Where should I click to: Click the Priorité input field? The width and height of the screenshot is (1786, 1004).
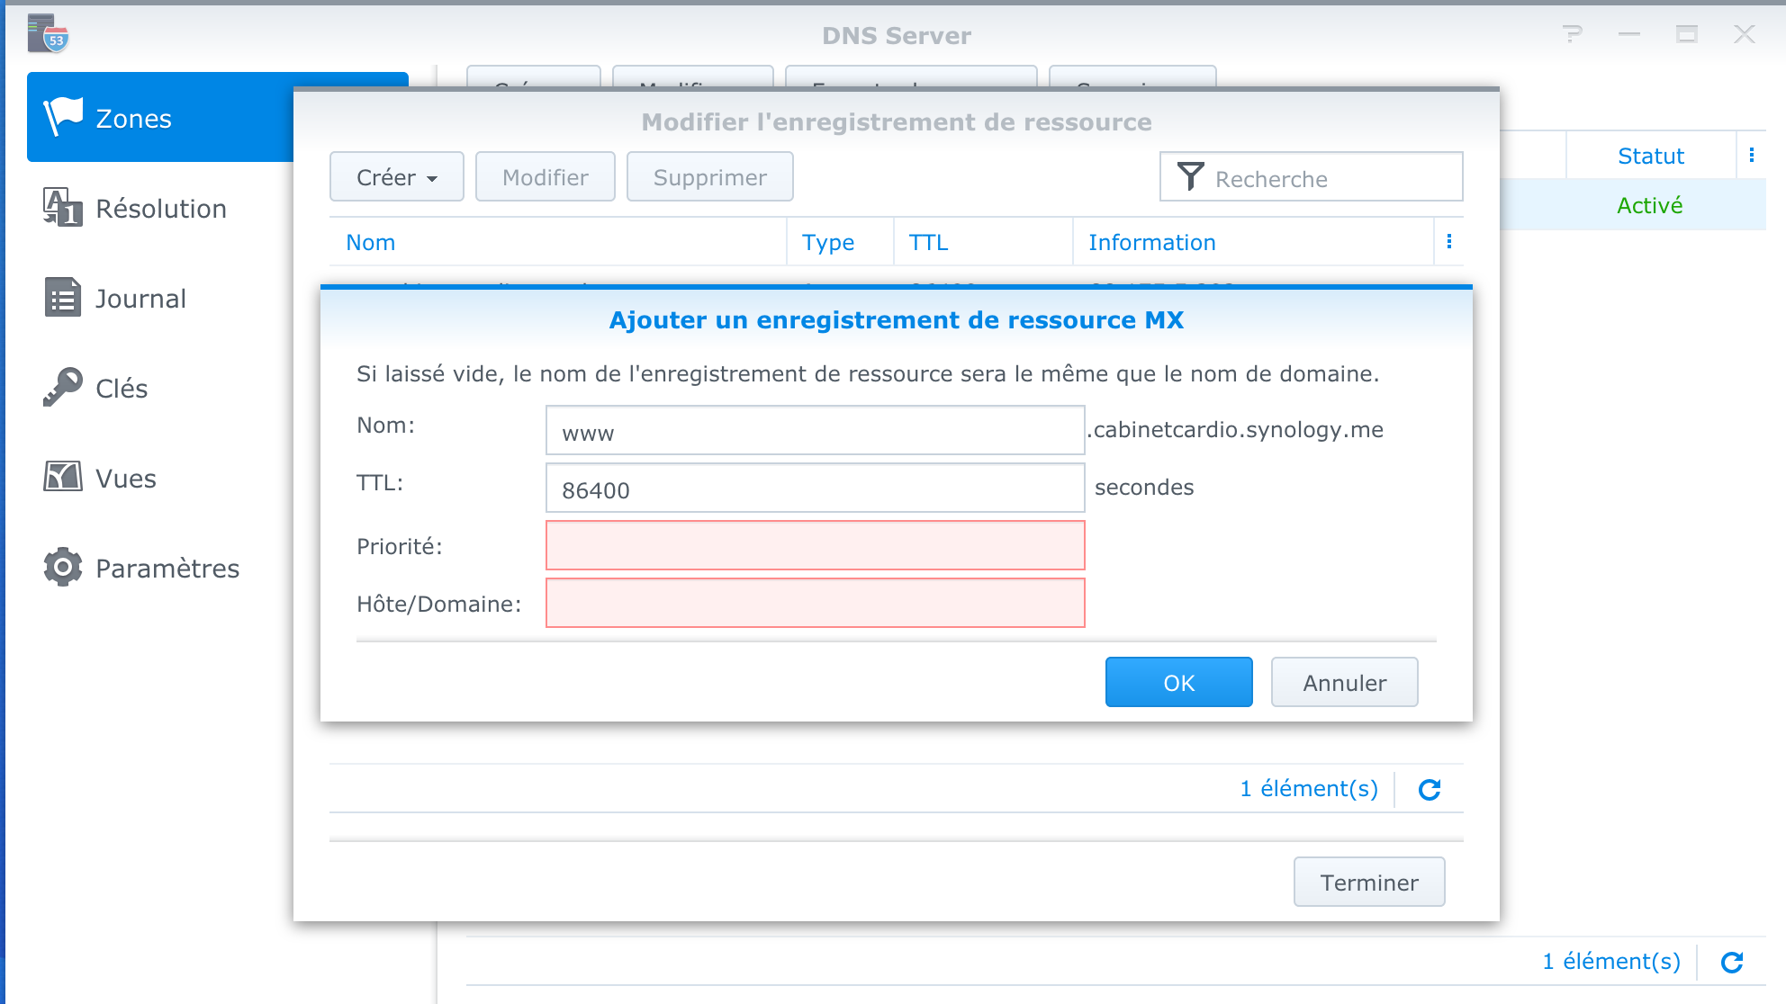[815, 545]
